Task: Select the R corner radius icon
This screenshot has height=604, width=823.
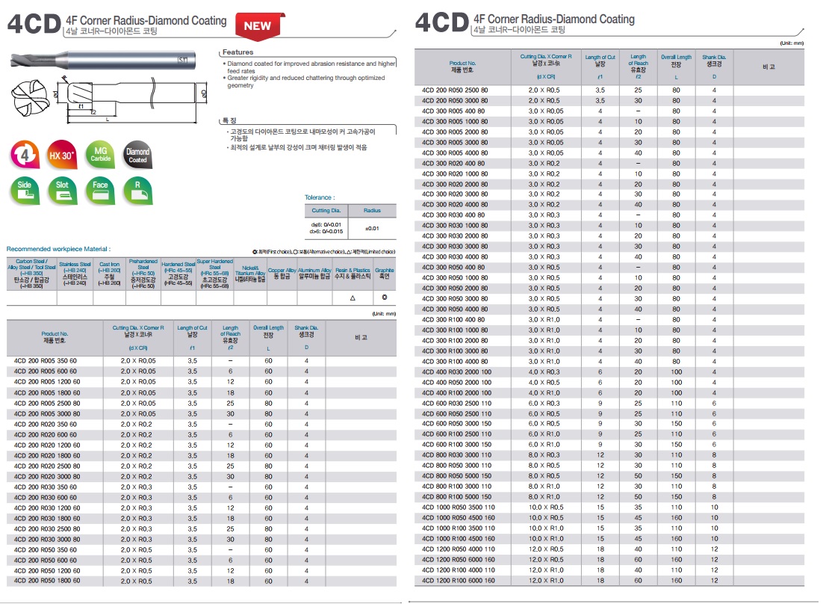Action: (138, 191)
